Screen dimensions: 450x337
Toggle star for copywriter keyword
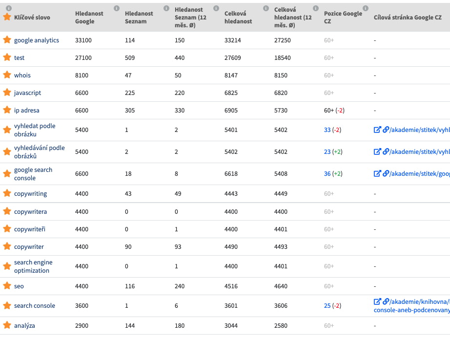pyautogui.click(x=7, y=246)
